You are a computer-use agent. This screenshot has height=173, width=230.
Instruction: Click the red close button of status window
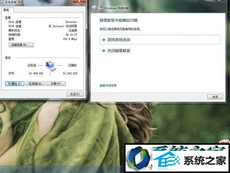pos(79,1)
